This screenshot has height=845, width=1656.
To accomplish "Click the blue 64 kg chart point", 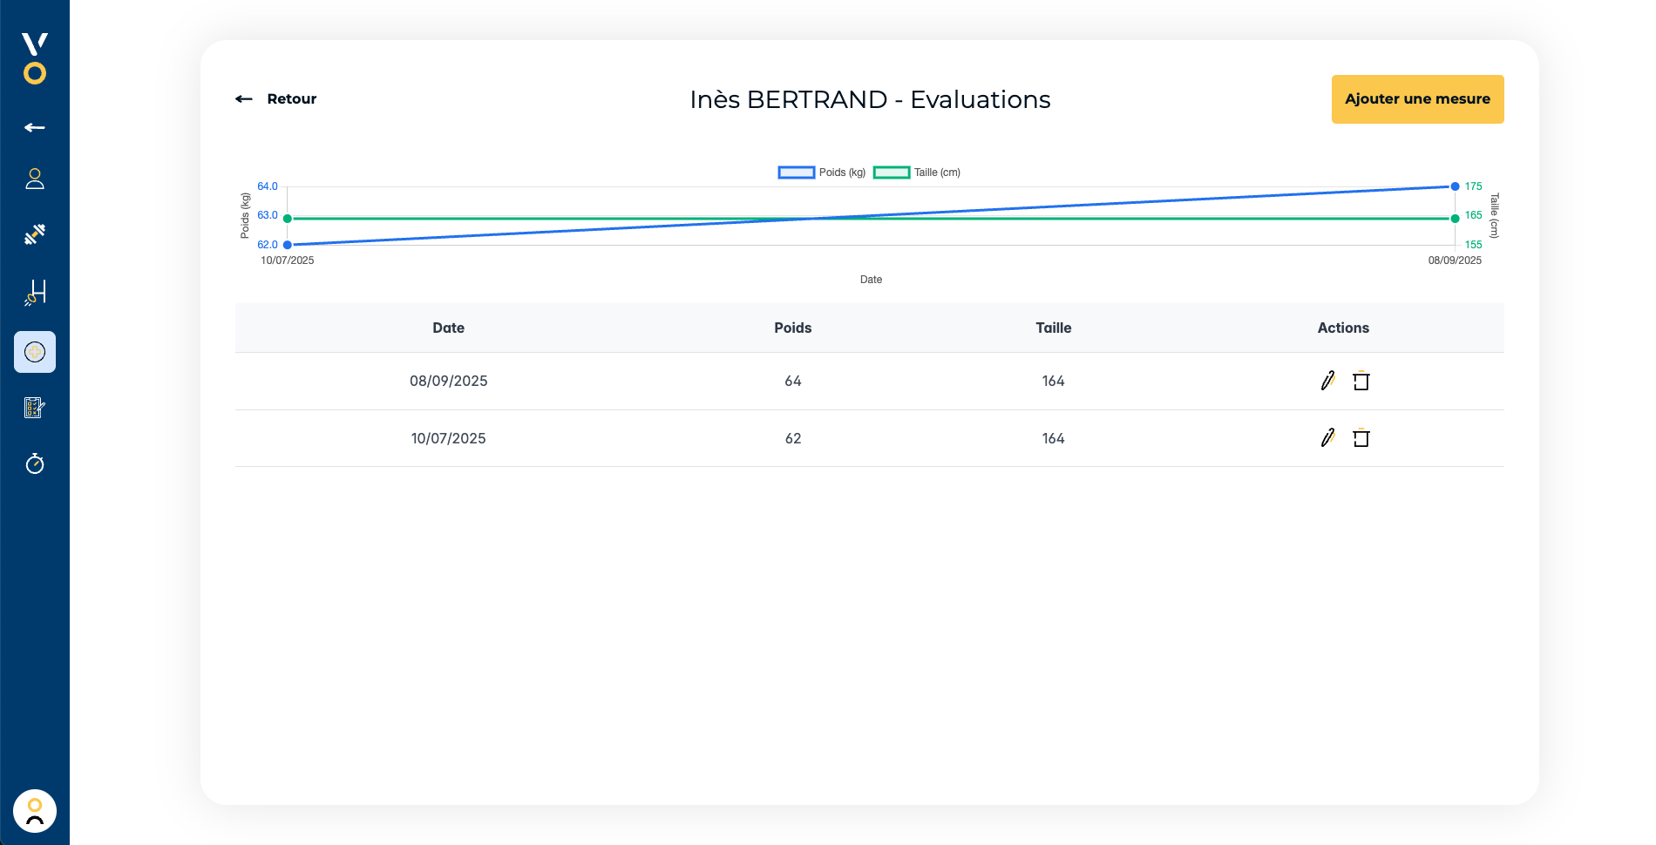I will 1455,186.
